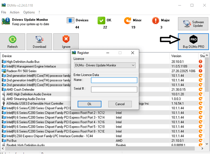
Task: Open the File menu
Action: pos(4,12)
